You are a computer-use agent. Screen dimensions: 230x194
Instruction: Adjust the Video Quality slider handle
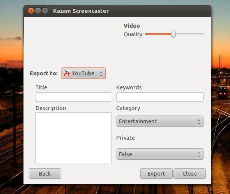[x=173, y=34]
